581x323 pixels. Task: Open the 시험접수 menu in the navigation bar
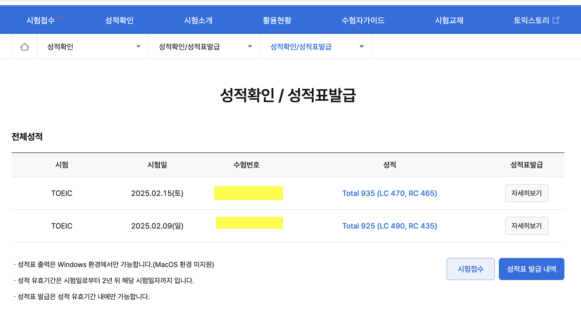41,20
